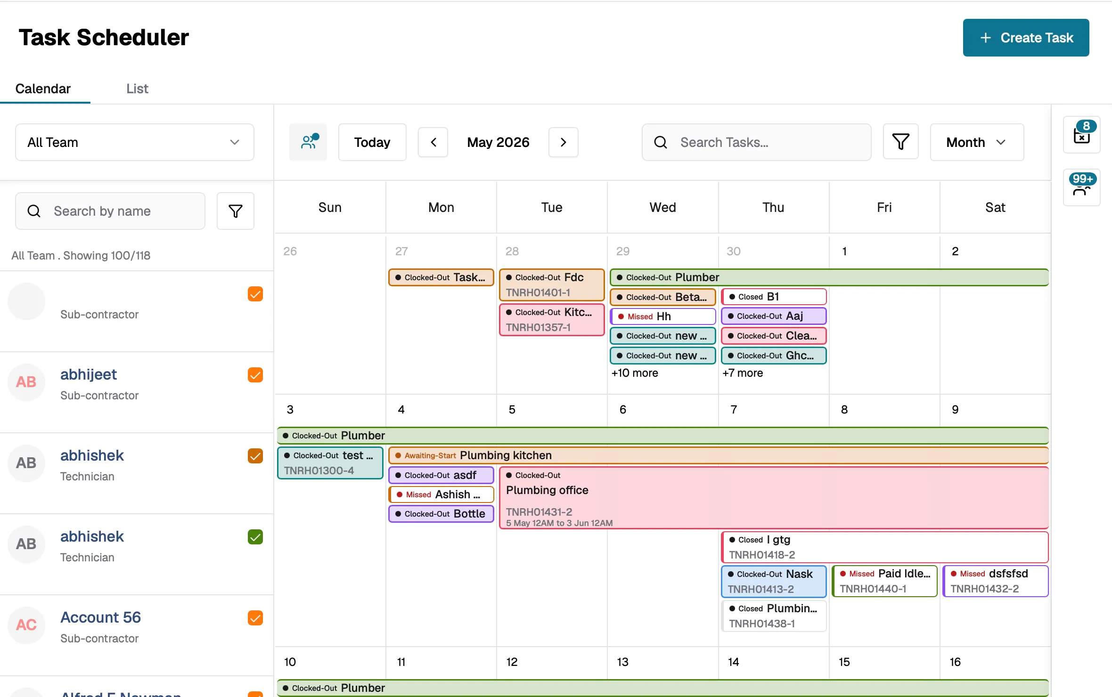Open Missed dsfsfsd task TNRH01432-2

[x=996, y=581]
